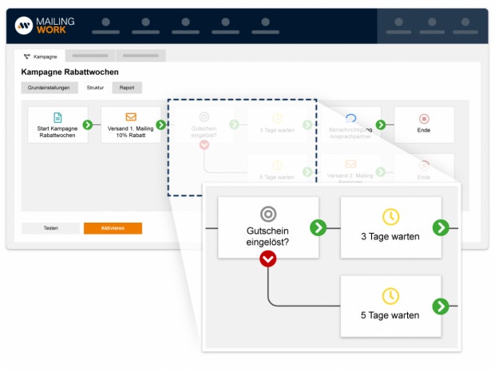
Task: Click green arrow after Versand 1. Mailing
Action: click(161, 125)
